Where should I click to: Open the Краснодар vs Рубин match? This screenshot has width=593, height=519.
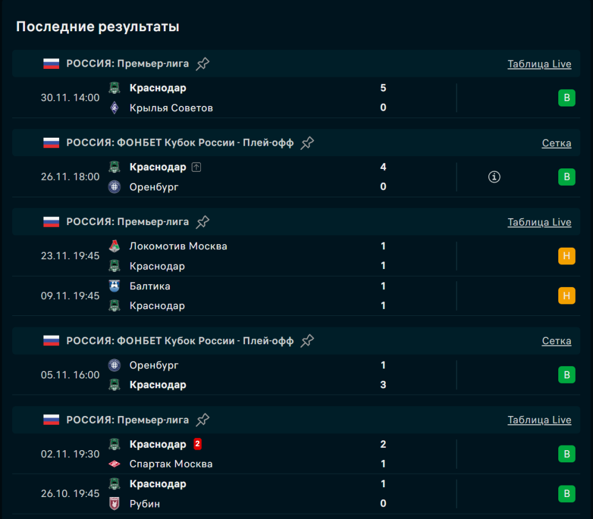click(x=261, y=494)
